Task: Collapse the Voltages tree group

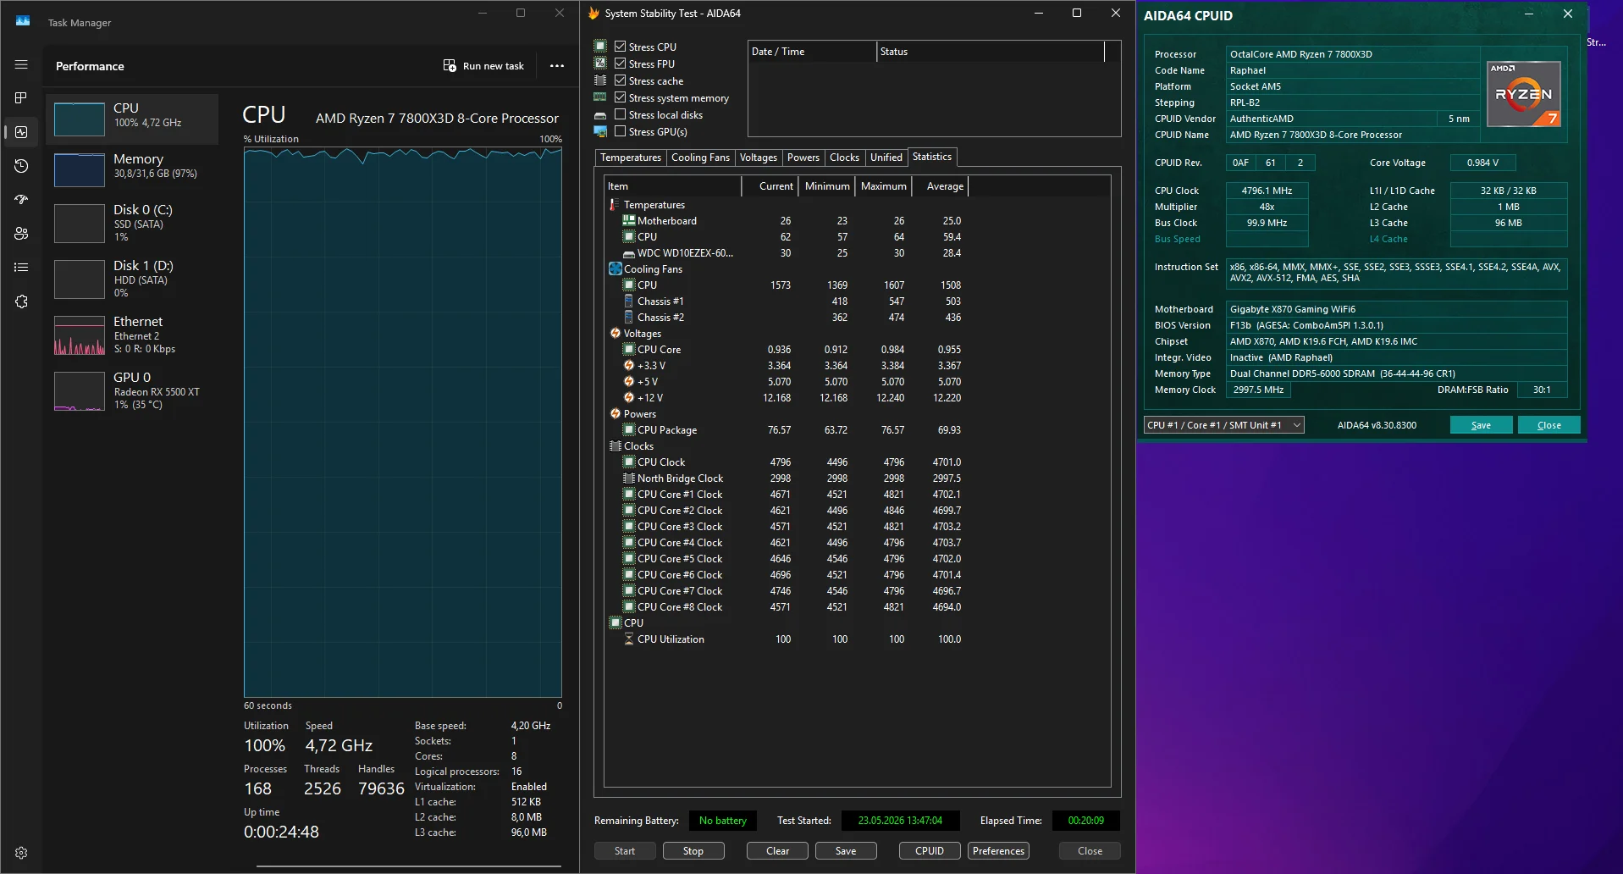Action: coord(616,333)
